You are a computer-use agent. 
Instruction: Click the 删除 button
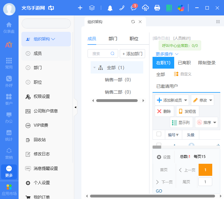[164, 111]
